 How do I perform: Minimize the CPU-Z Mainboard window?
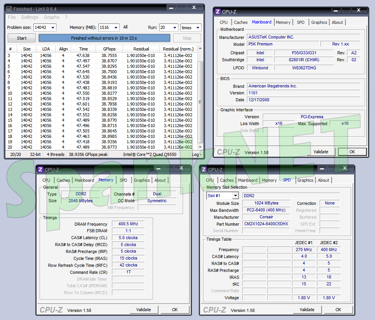pyautogui.click(x=336, y=10)
